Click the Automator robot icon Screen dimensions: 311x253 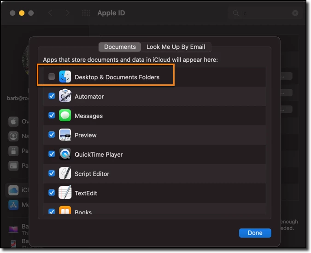(x=65, y=96)
